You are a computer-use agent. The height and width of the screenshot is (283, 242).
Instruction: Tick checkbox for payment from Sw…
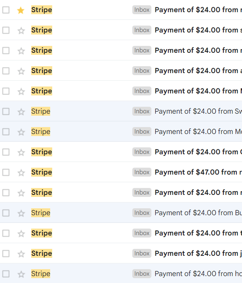(6, 111)
